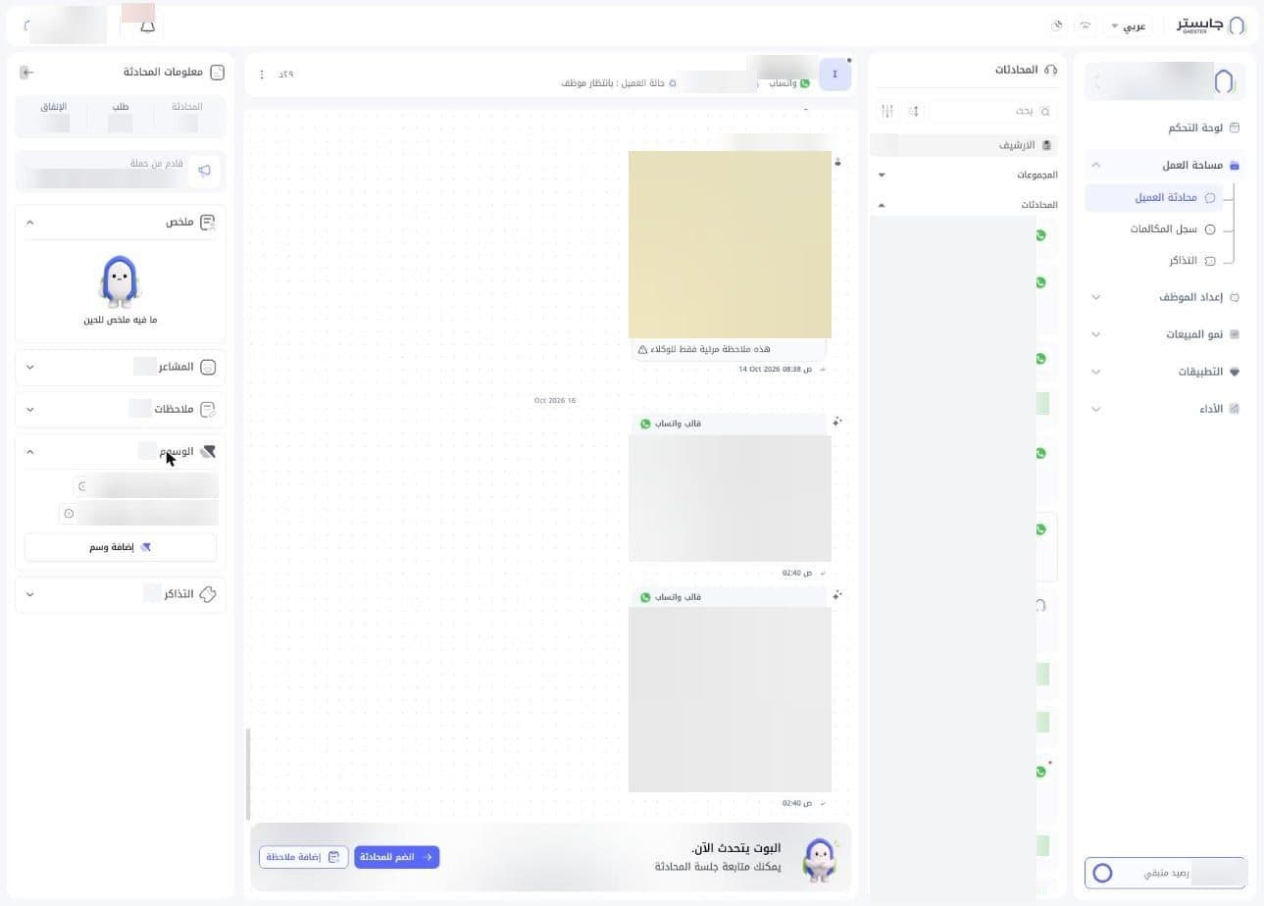Click the إضافة وسم add tag button
The height and width of the screenshot is (906, 1264).
121,547
